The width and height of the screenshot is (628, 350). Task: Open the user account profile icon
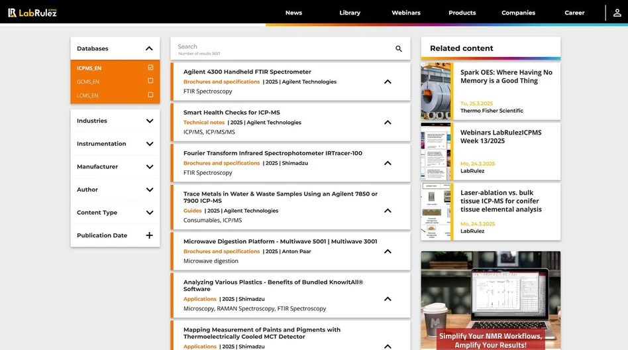coord(617,13)
